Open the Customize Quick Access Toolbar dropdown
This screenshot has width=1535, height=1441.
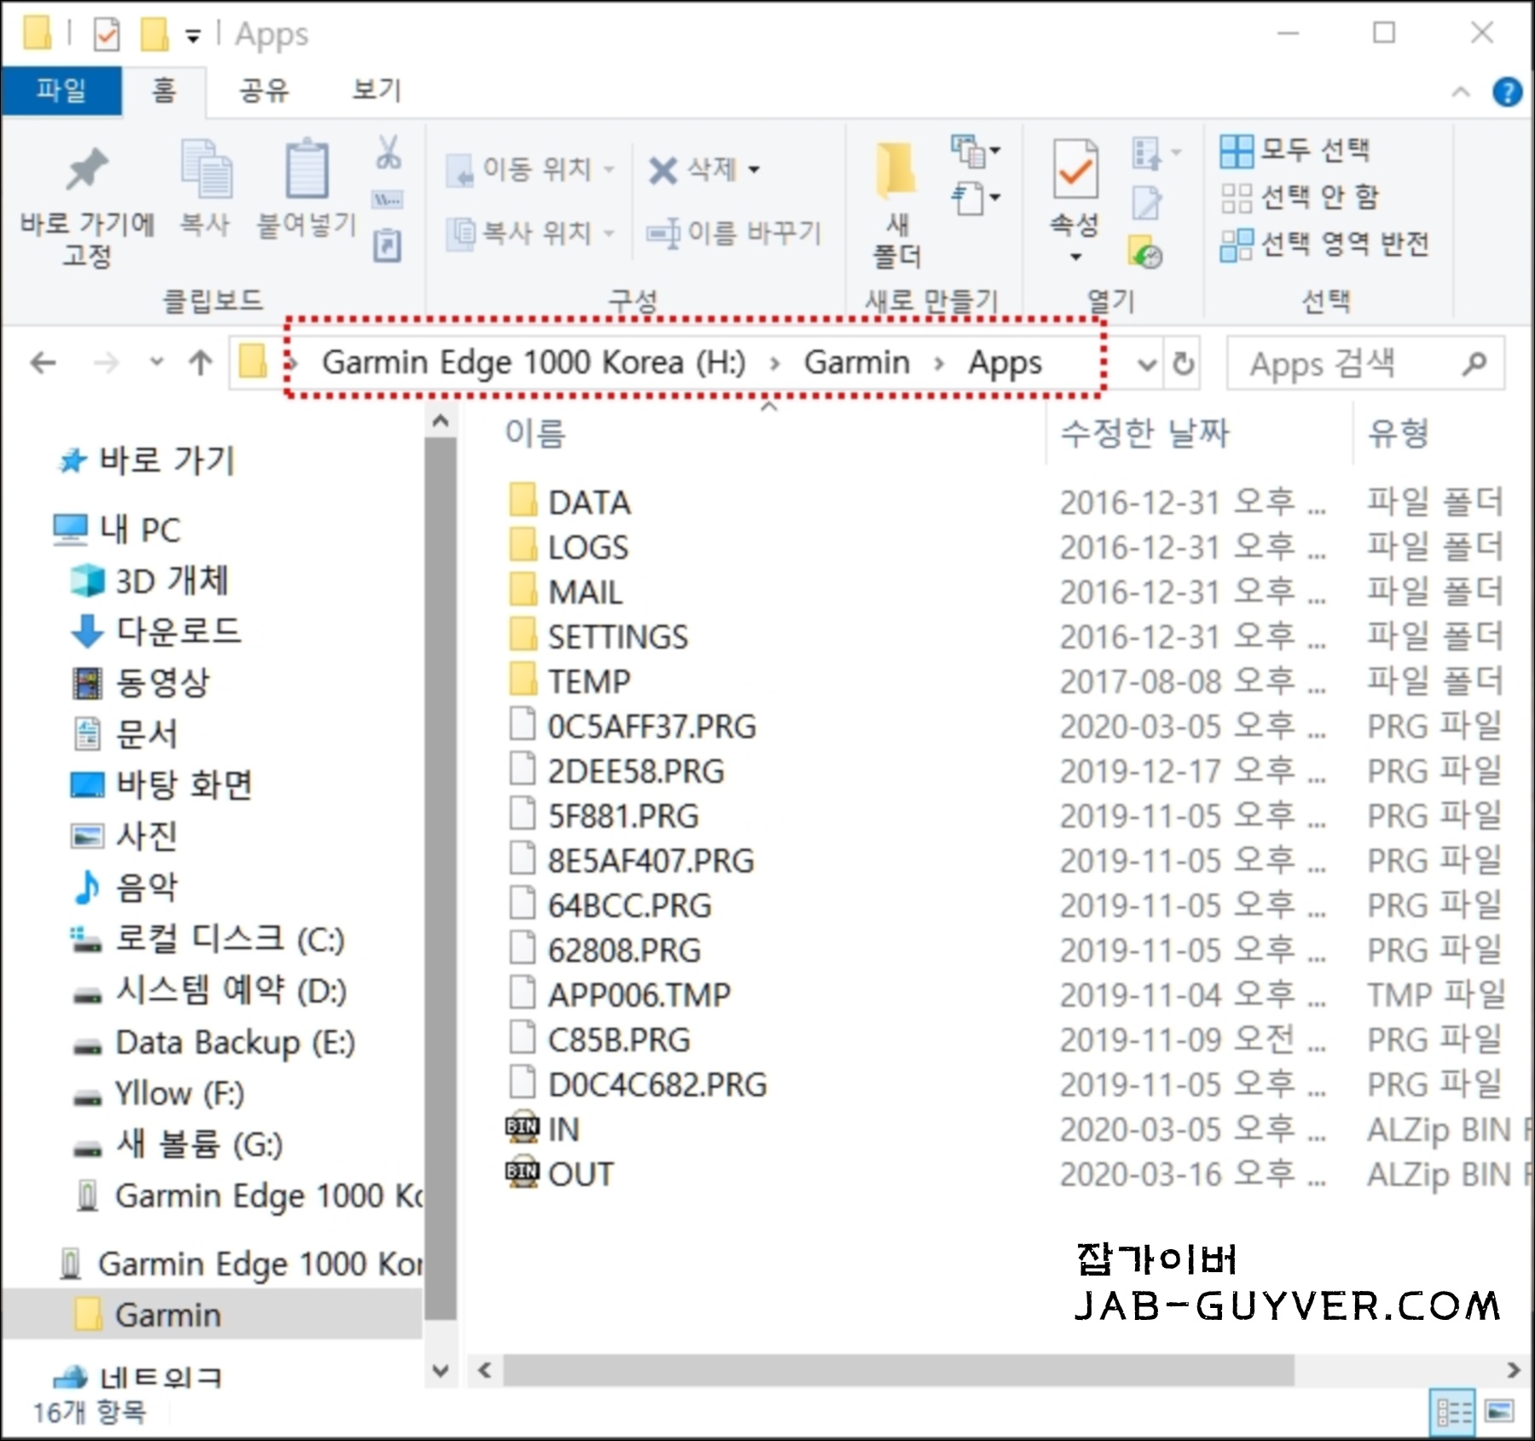[x=194, y=36]
